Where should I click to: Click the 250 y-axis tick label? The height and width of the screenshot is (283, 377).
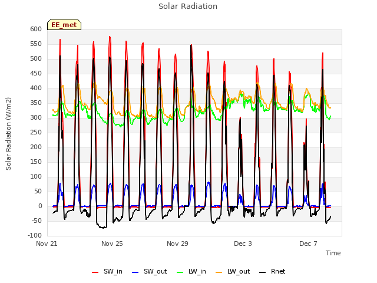[x=36, y=132]
